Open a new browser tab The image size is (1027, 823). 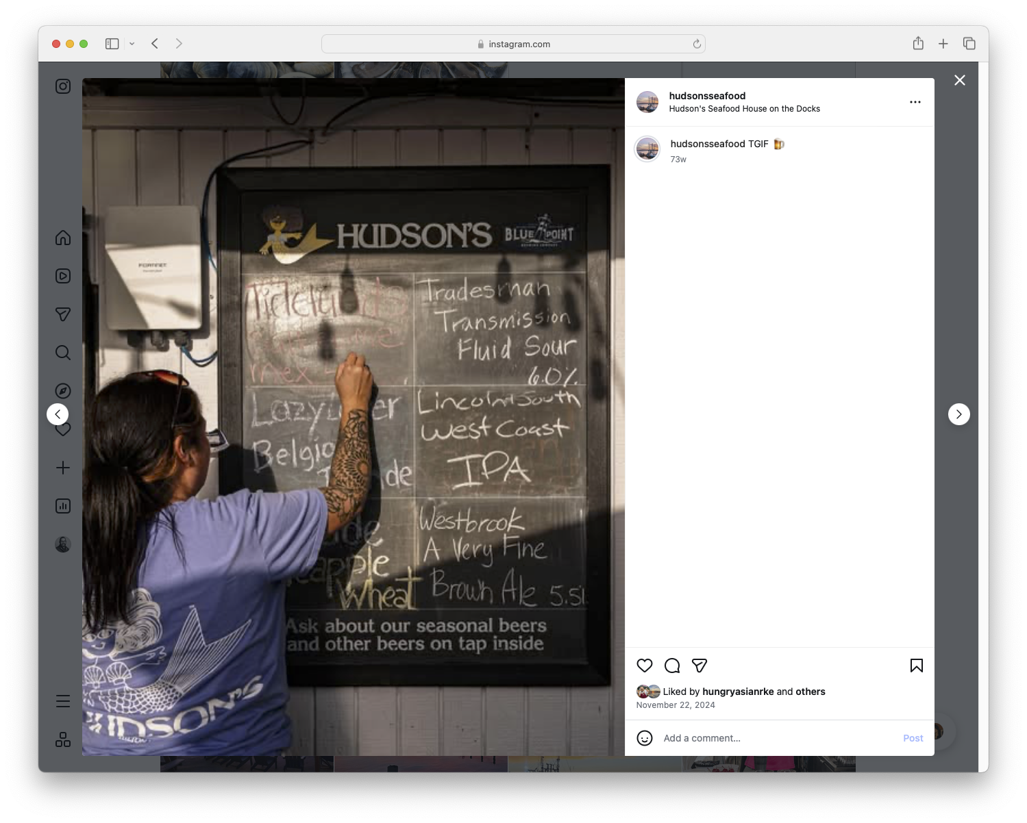[x=943, y=43]
